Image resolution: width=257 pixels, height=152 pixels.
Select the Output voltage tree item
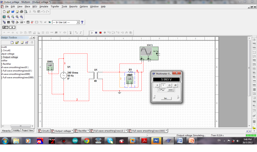tap(10, 57)
